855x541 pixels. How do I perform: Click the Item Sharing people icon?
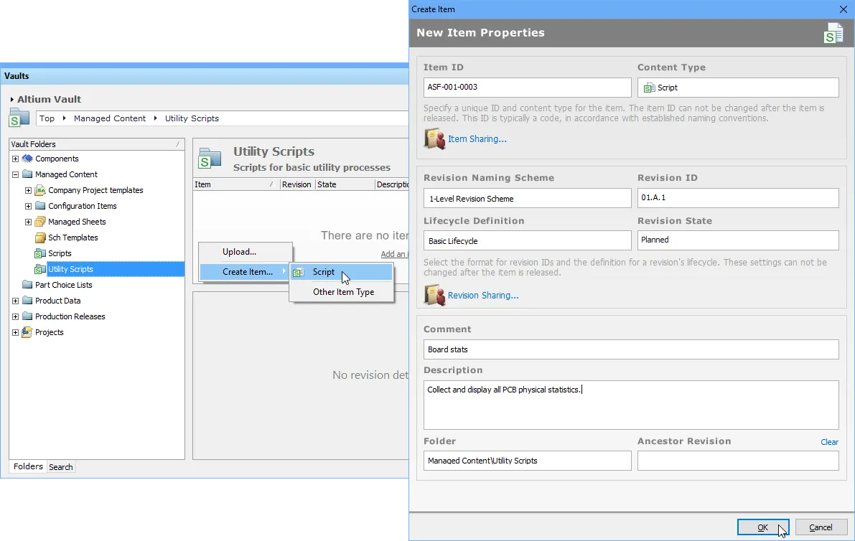click(x=434, y=139)
